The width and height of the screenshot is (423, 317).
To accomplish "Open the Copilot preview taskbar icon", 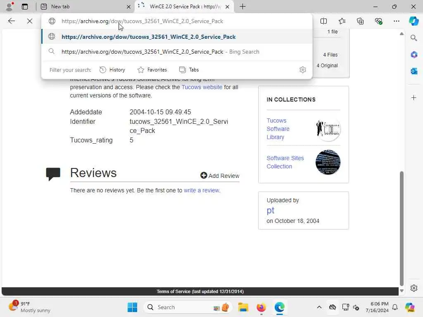I will (x=410, y=307).
